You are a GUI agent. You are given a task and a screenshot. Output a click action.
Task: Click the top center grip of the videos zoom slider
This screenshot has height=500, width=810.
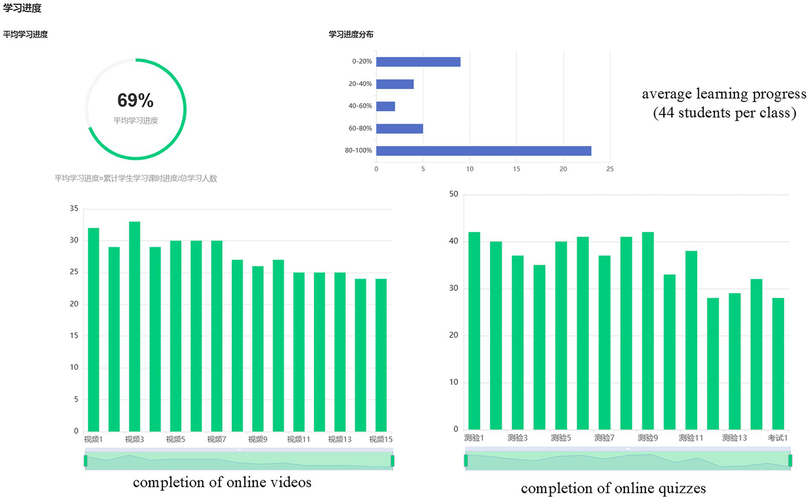(239, 450)
